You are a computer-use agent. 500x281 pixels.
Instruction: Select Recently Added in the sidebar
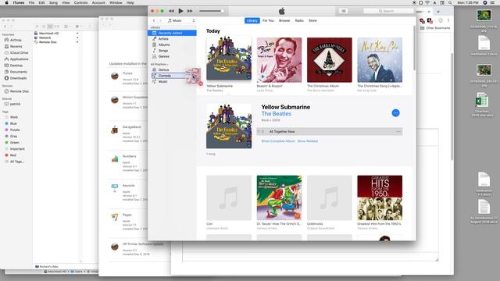point(173,33)
